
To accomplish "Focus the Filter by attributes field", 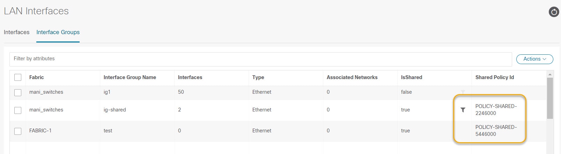I will click(260, 59).
